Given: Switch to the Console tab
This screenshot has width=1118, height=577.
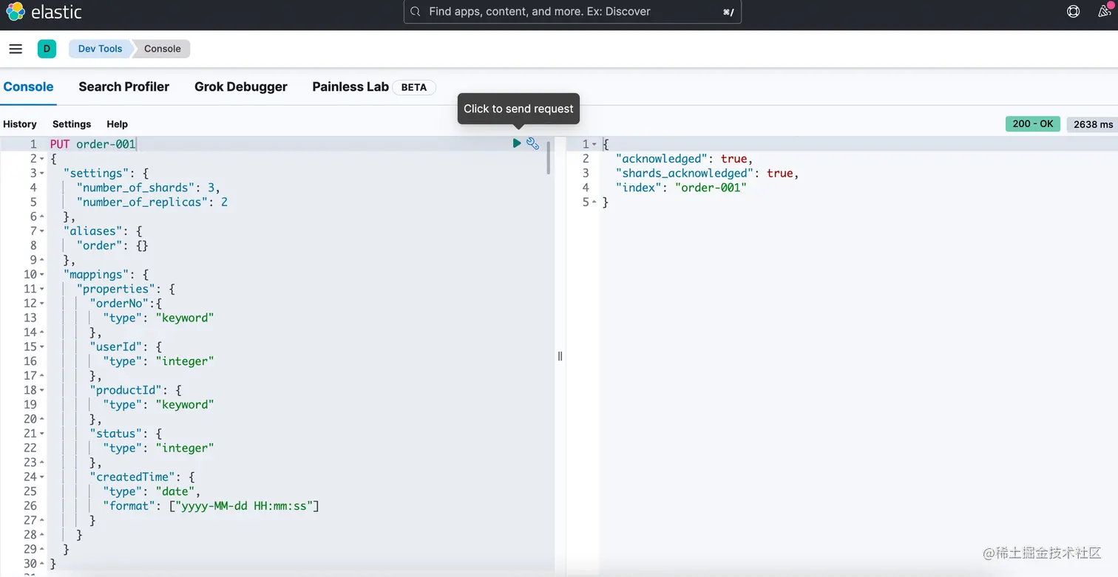Looking at the screenshot, I should pos(28,86).
